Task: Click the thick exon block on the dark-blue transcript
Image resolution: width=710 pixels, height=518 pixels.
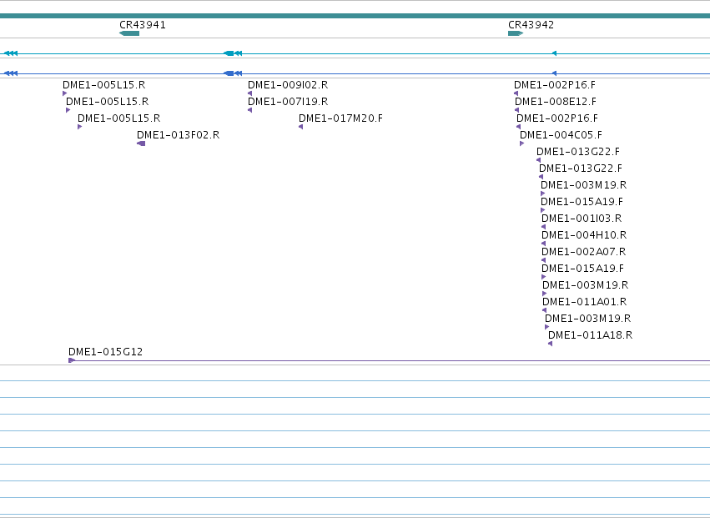Action: point(229,73)
